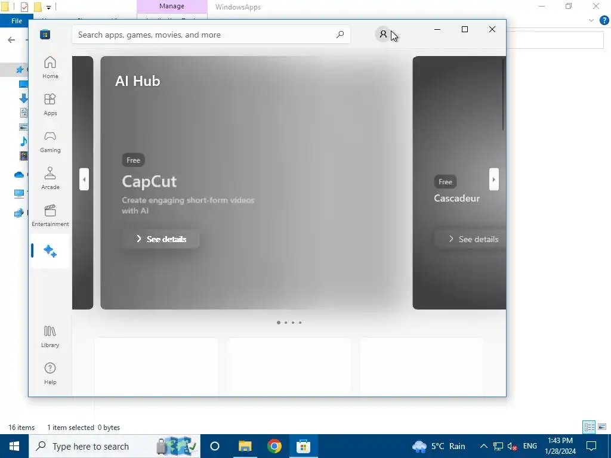Open the notification center icon
The width and height of the screenshot is (611, 458).
point(591,446)
